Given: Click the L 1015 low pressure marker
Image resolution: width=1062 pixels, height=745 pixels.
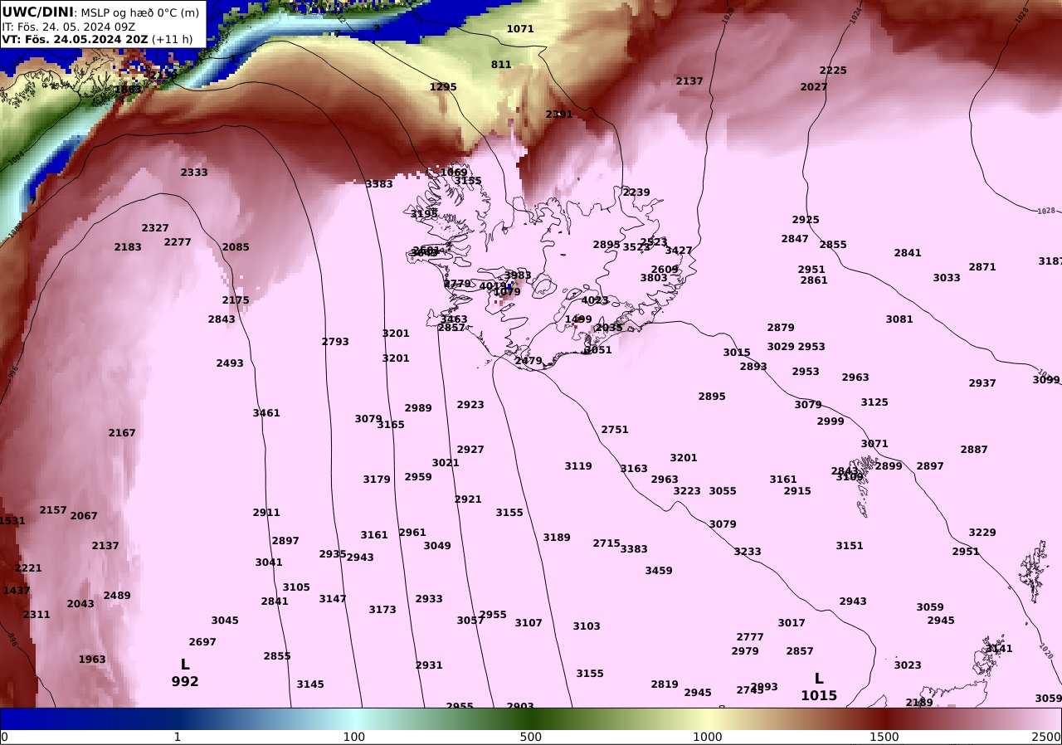Looking at the screenshot, I should pos(819,687).
